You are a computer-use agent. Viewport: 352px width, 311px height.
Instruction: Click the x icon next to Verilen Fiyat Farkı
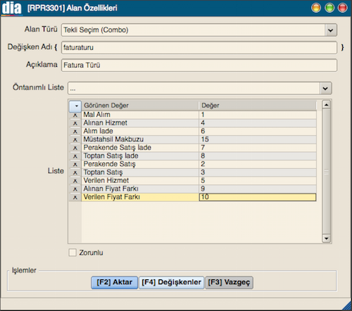coord(75,197)
